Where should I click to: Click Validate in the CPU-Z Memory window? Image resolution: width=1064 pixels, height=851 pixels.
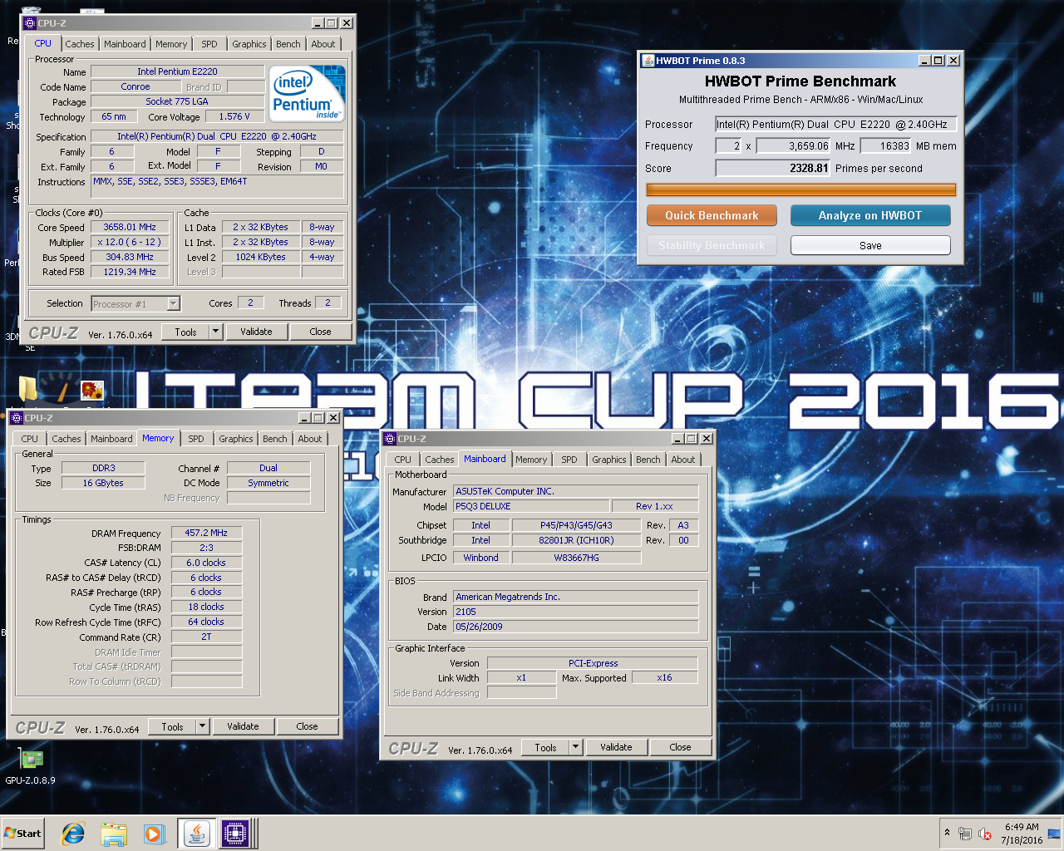(x=243, y=726)
